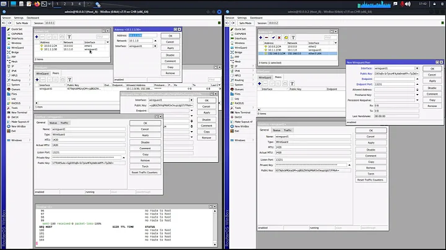Viewport: 446px width, 250px height.
Task: Open Bridge in Host_A sidebar
Action: pos(15,52)
